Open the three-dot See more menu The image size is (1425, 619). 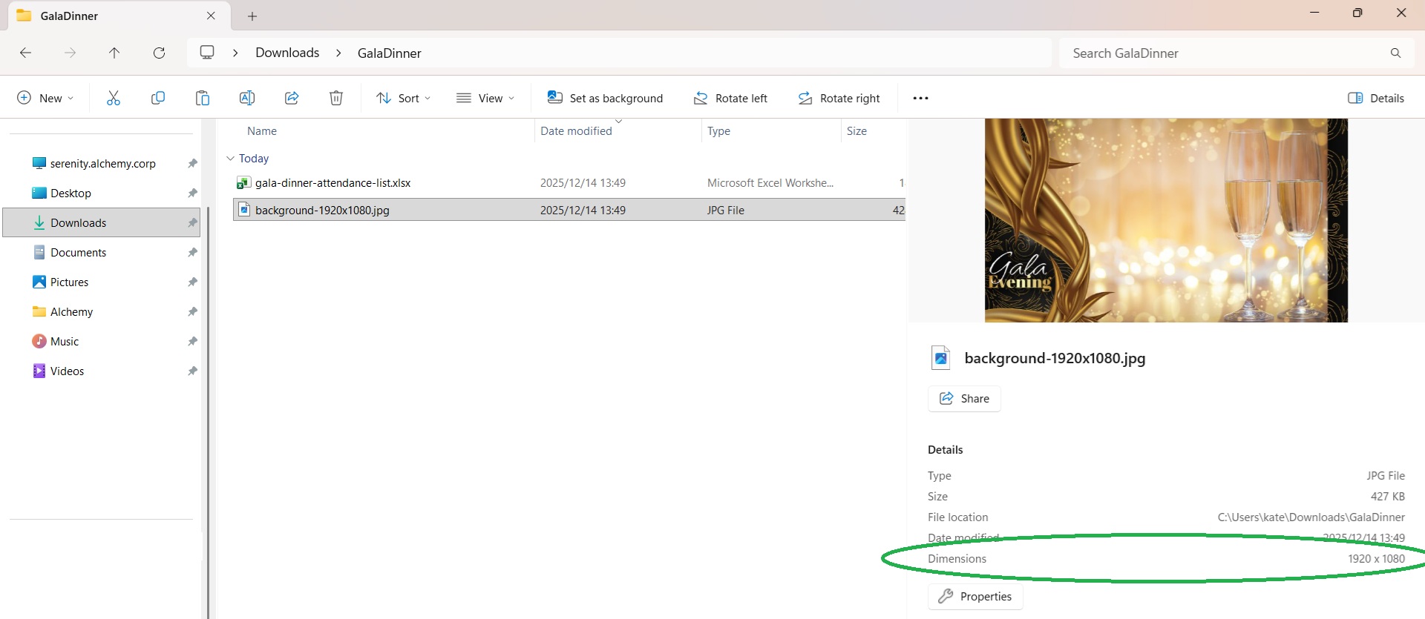tap(920, 98)
